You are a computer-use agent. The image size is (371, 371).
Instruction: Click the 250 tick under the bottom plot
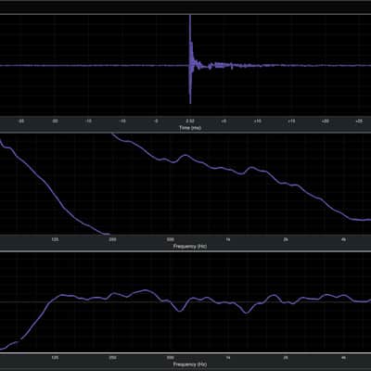113,358
